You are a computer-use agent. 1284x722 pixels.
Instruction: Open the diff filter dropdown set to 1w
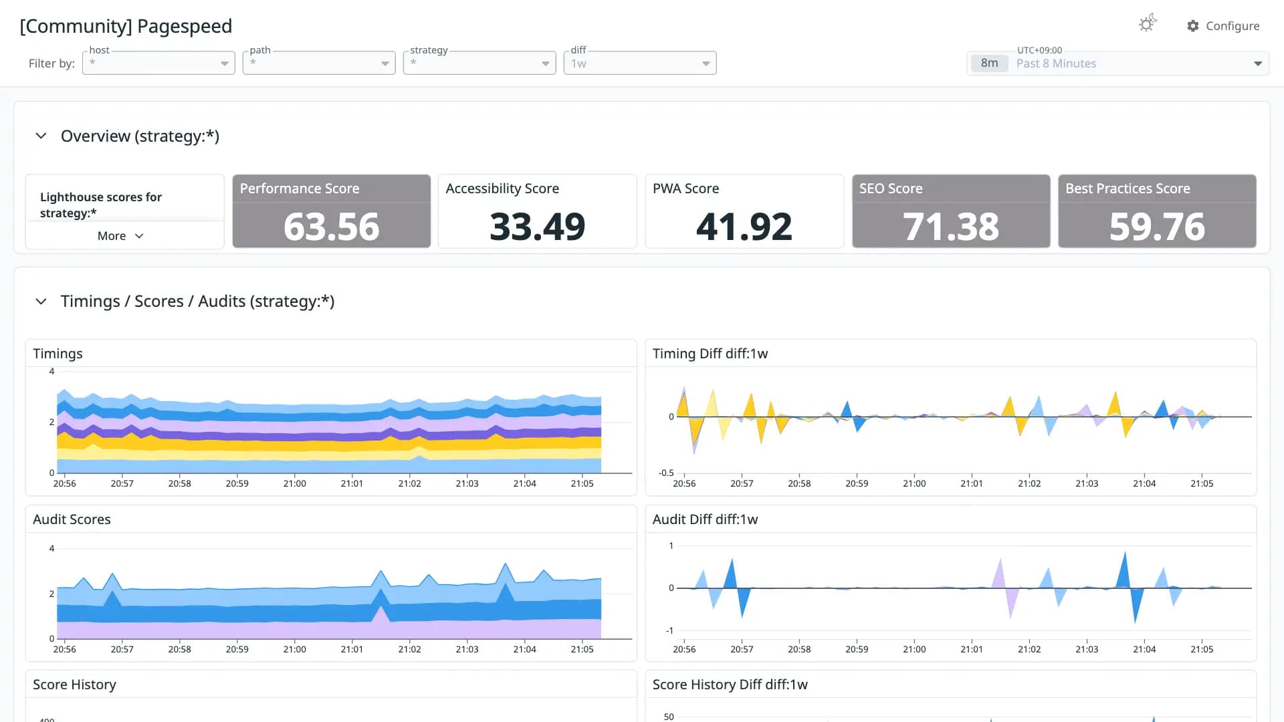640,63
